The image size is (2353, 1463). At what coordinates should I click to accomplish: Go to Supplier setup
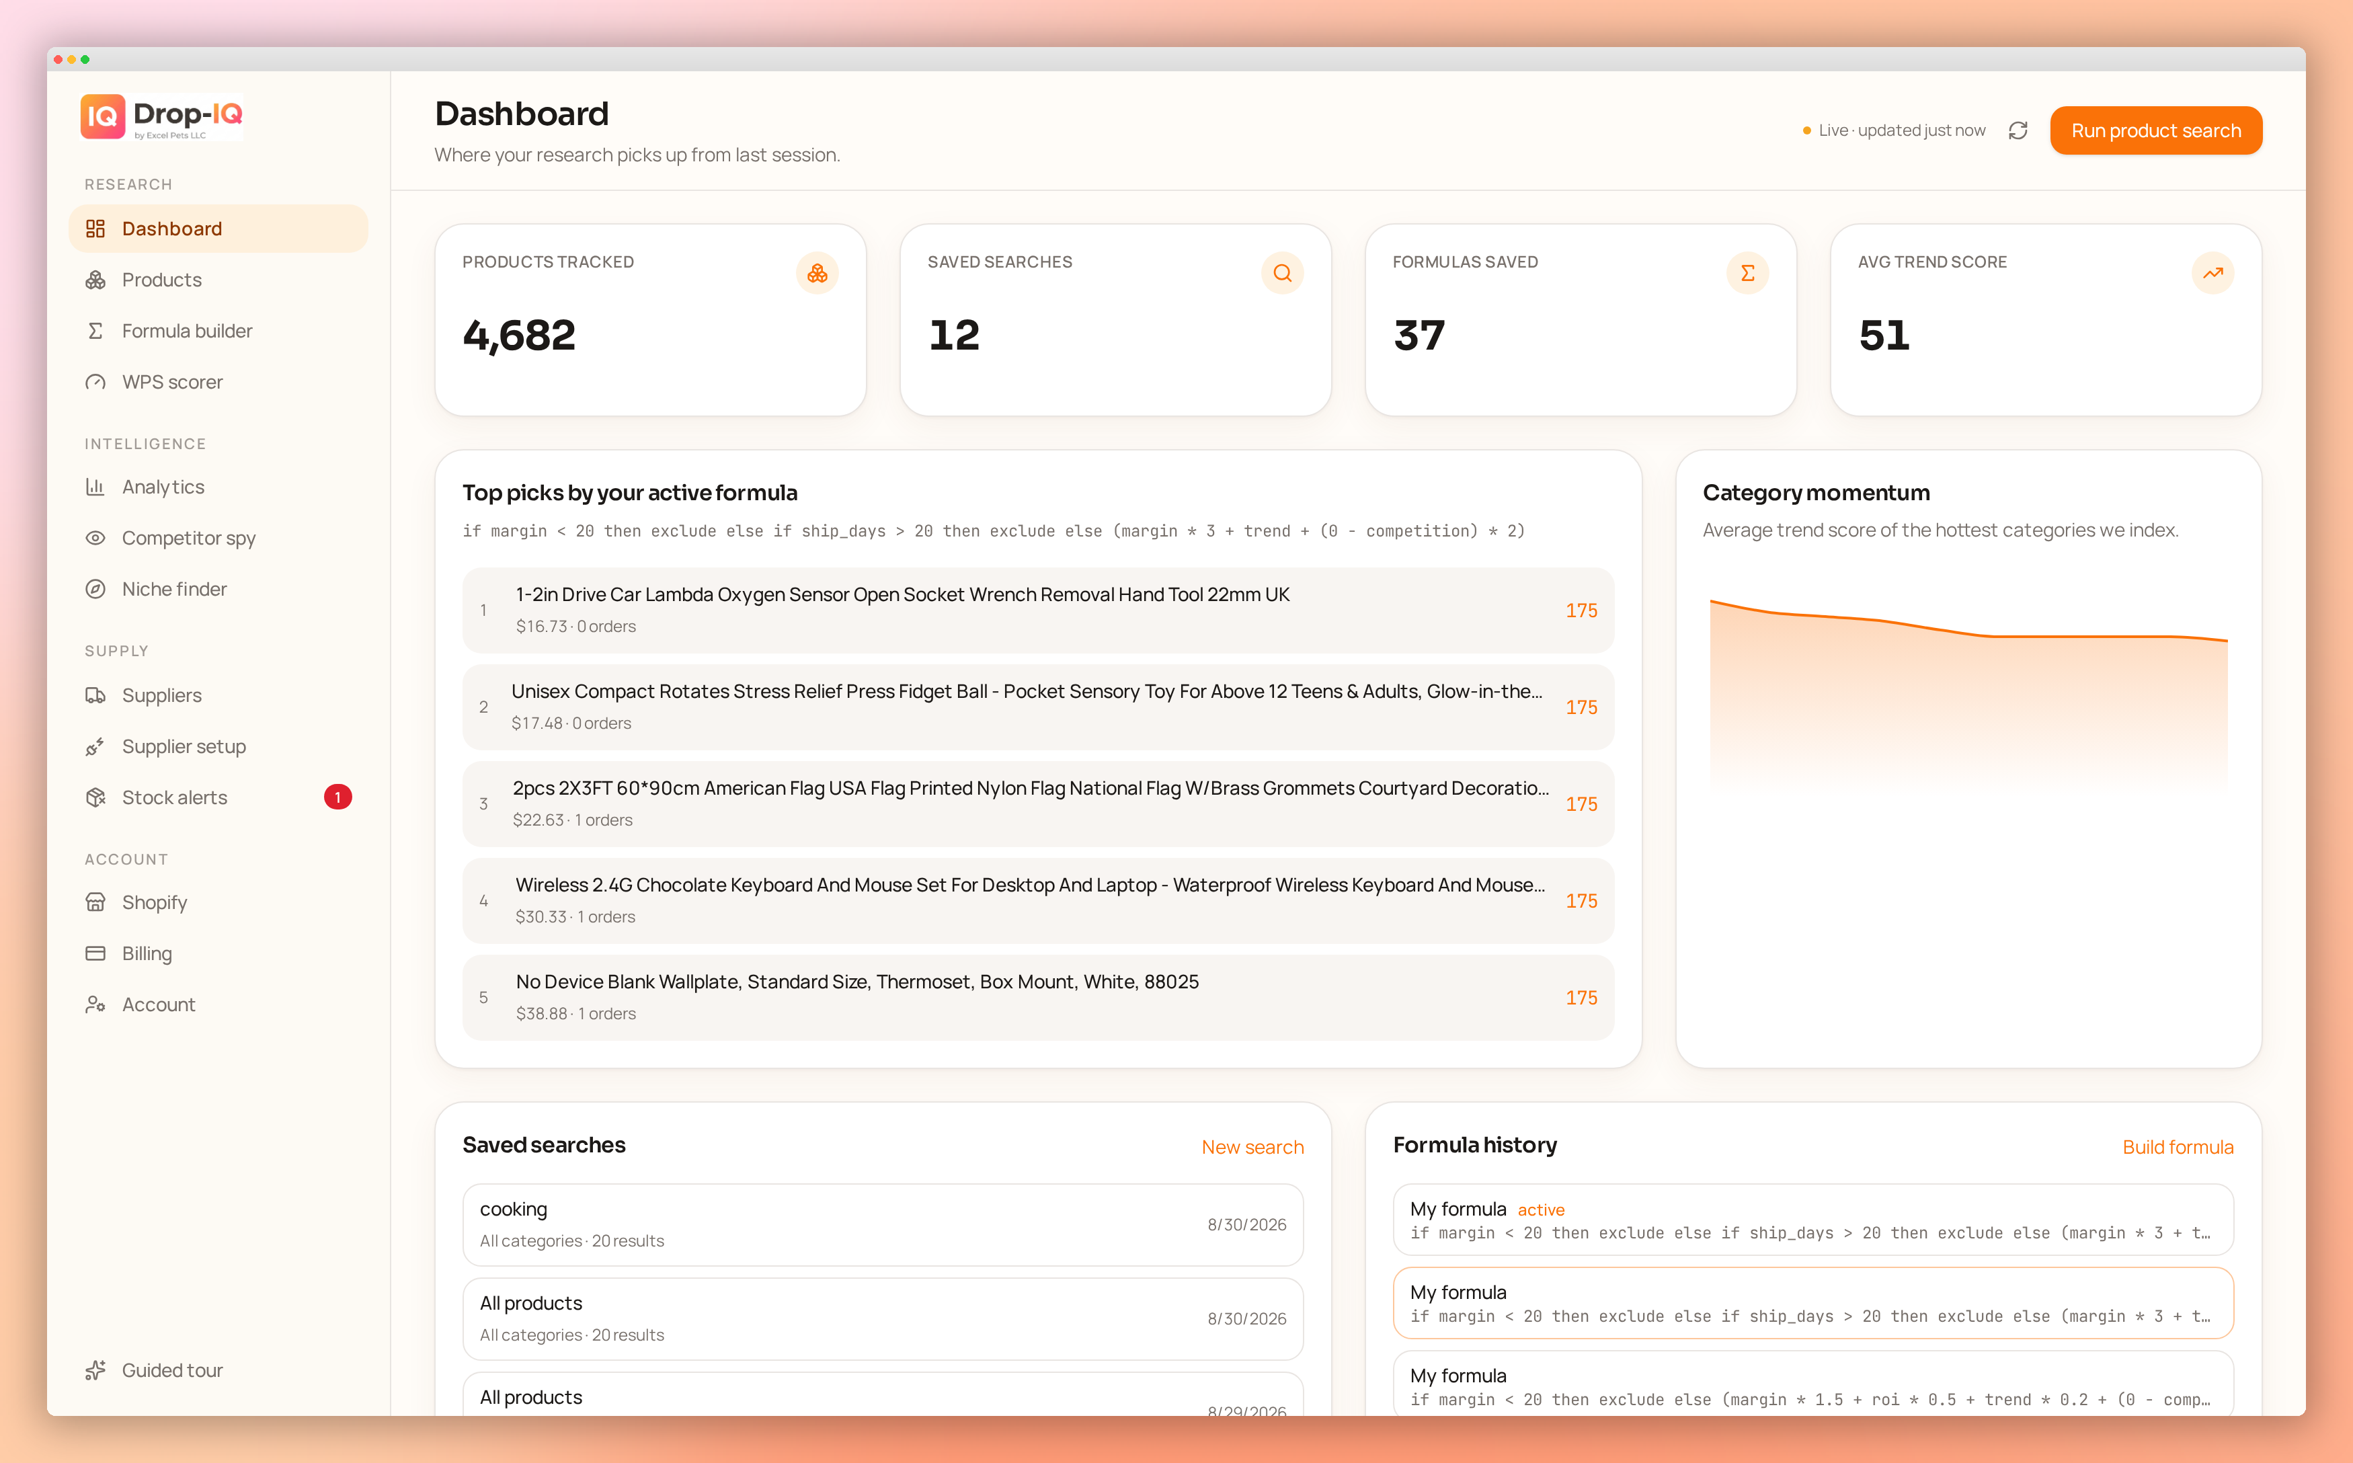tap(218, 746)
